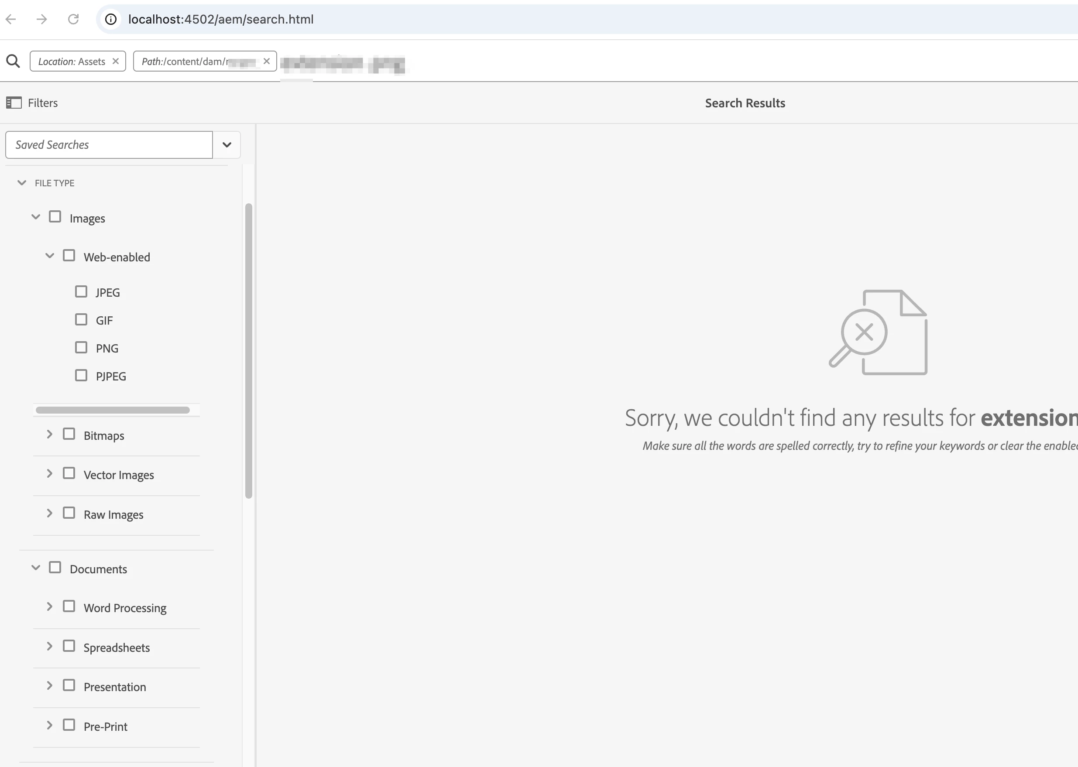Image resolution: width=1078 pixels, height=767 pixels.
Task: Toggle the Filters rail panel icon
Action: tap(14, 103)
